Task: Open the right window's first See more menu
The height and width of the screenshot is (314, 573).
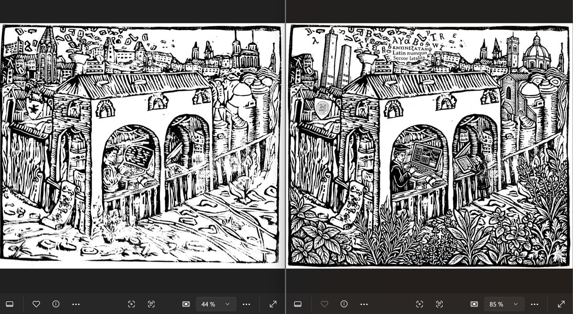Action: click(x=364, y=304)
